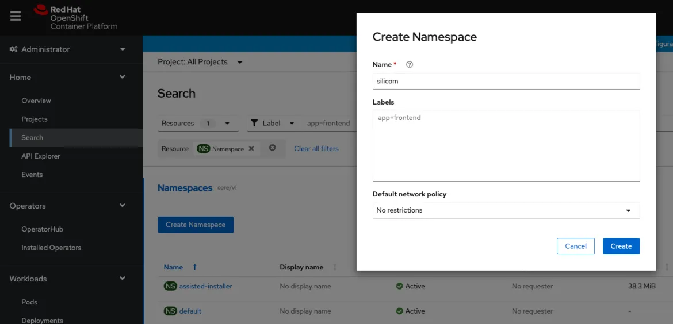The image size is (673, 324).
Task: Open Default network policy dropdown
Action: click(506, 210)
